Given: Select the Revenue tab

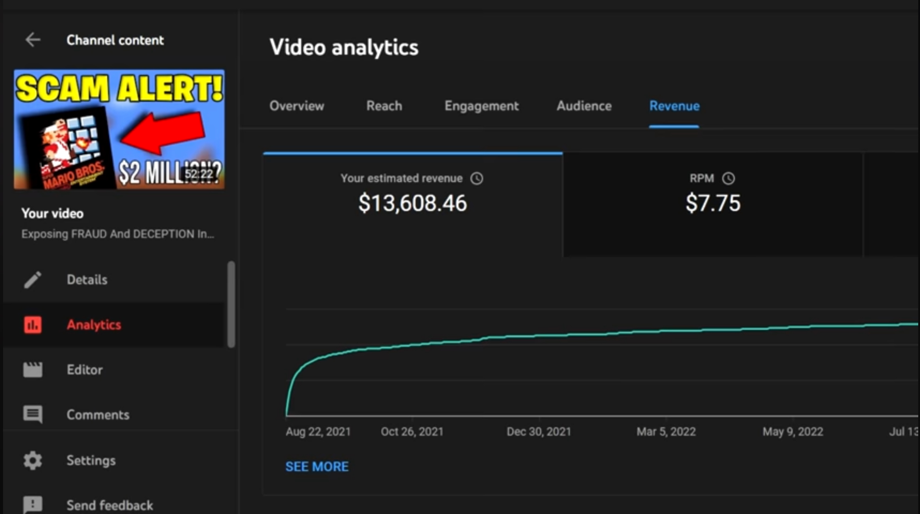Looking at the screenshot, I should [x=674, y=106].
